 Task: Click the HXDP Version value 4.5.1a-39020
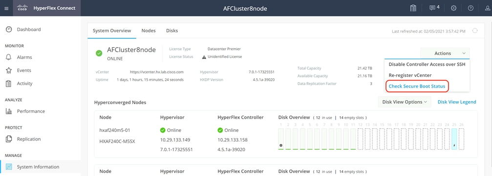263,80
